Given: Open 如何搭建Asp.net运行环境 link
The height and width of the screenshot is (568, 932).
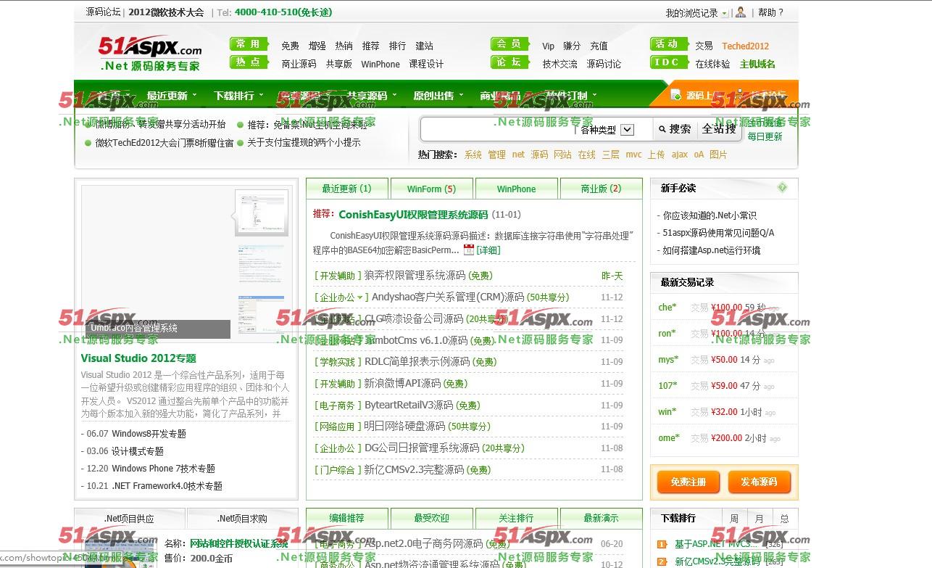Looking at the screenshot, I should (711, 250).
